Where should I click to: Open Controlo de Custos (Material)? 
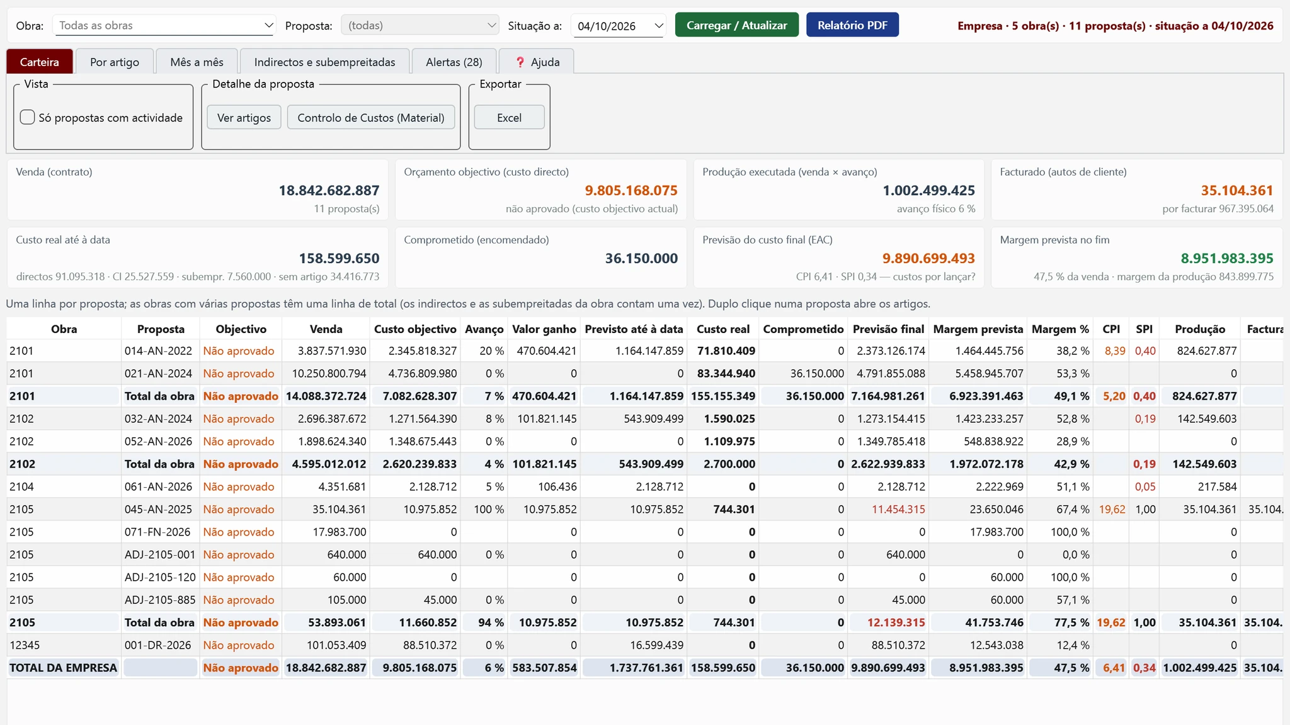371,118
